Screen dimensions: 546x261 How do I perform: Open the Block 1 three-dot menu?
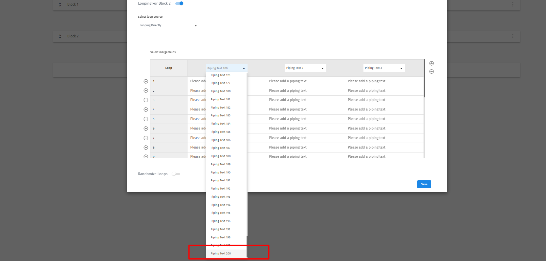point(513,4)
